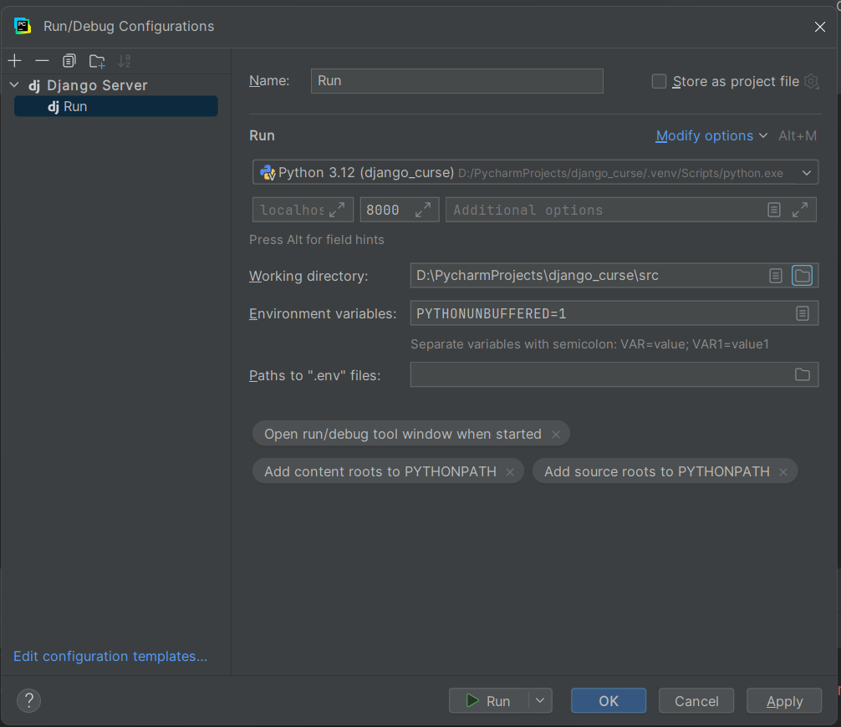Click the Run section heading
Image resolution: width=841 pixels, height=727 pixels.
point(262,135)
